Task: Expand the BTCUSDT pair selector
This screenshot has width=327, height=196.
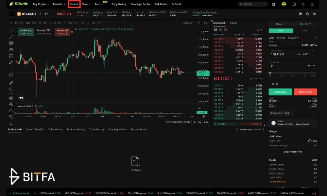Action: (40, 14)
